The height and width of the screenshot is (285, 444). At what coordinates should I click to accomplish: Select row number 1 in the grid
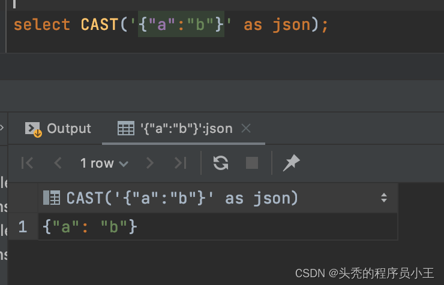pos(22,227)
